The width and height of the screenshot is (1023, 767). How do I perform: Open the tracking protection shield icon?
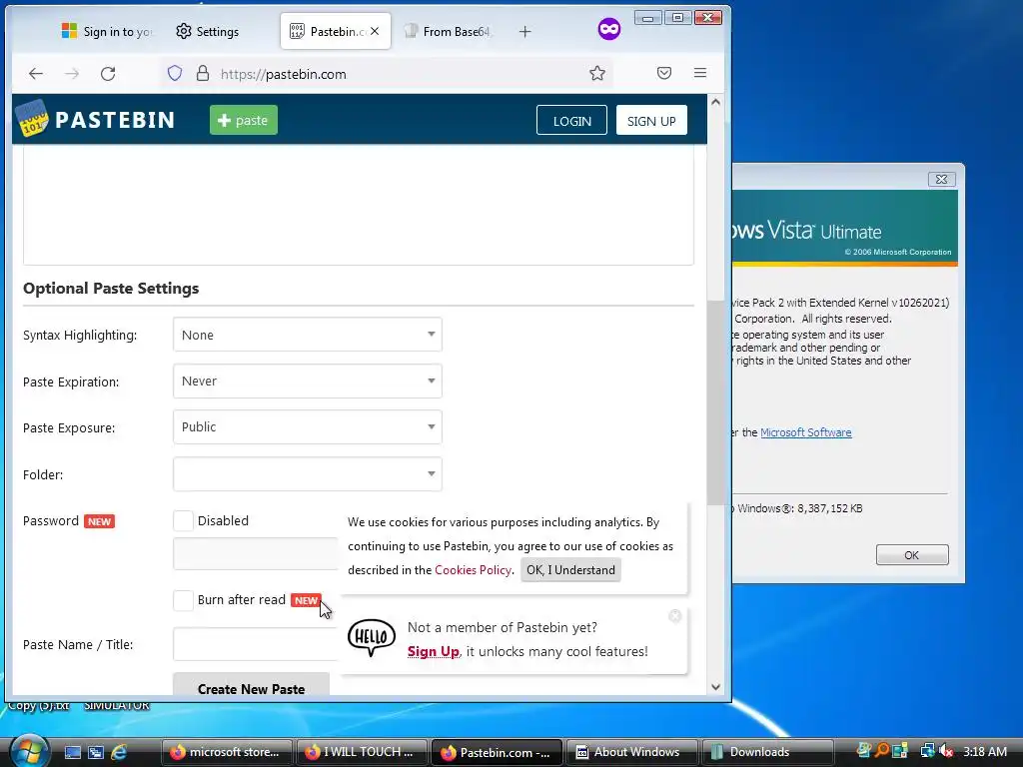click(175, 73)
